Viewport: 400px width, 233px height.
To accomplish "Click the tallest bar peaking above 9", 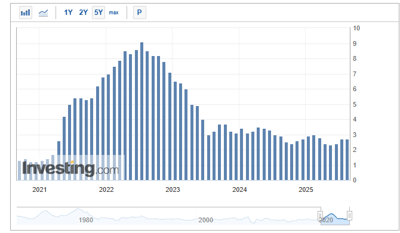I will pyautogui.click(x=142, y=111).
